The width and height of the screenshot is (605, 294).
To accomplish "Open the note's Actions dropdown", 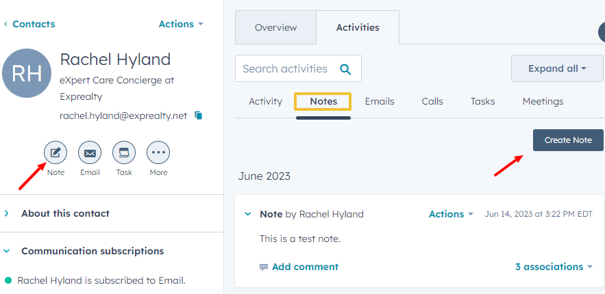I will (451, 214).
